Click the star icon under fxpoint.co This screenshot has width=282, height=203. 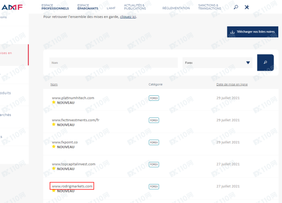(x=54, y=147)
